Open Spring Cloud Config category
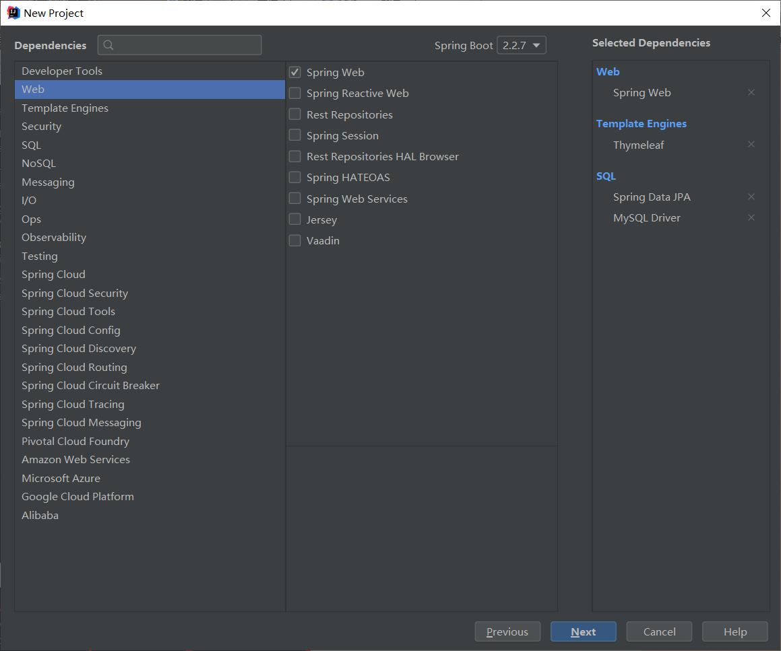Screen dimensions: 781x651 coord(150,331)
